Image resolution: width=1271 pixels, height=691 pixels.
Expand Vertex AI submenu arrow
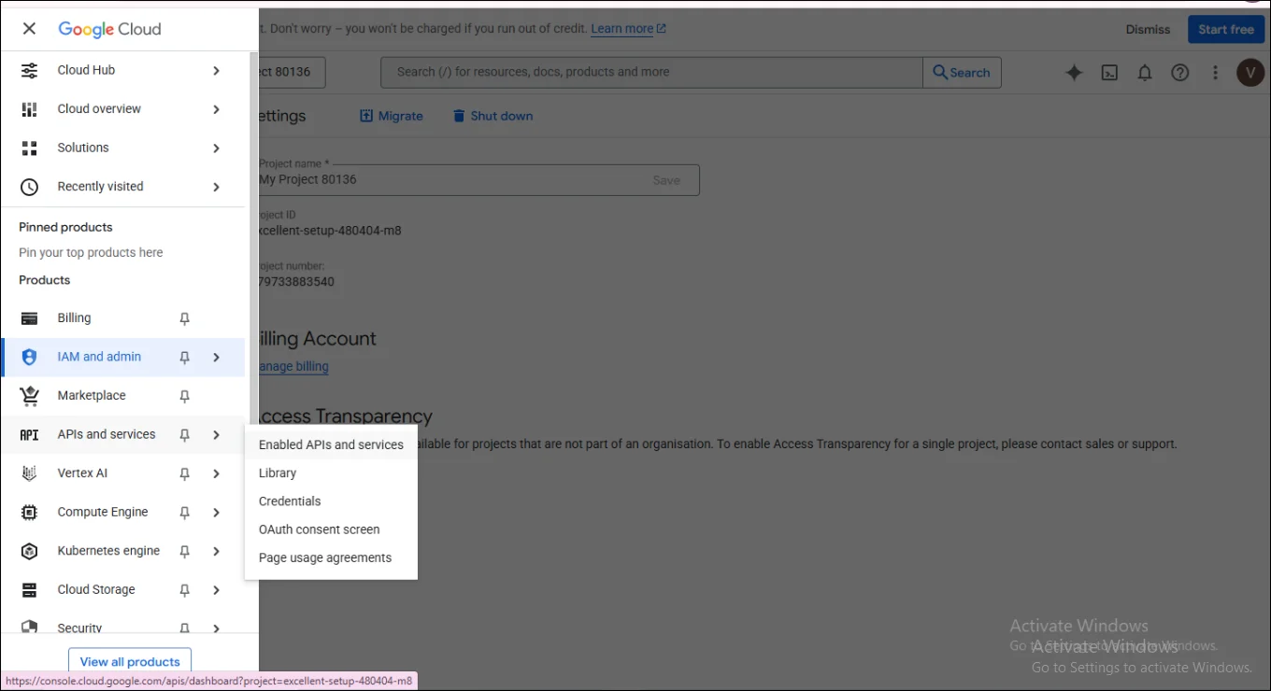pyautogui.click(x=216, y=473)
